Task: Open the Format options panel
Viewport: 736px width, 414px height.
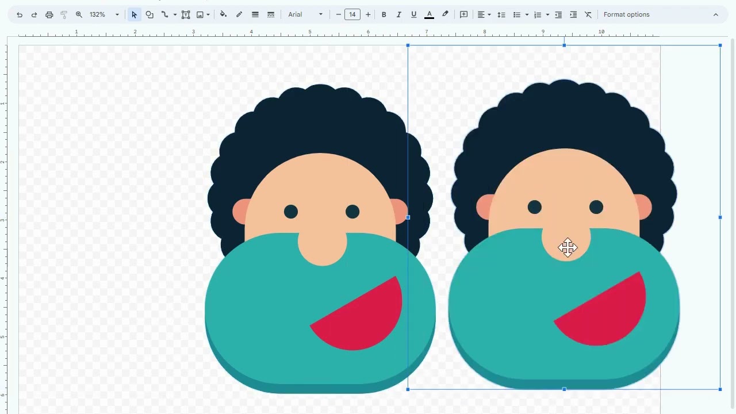Action: click(626, 14)
